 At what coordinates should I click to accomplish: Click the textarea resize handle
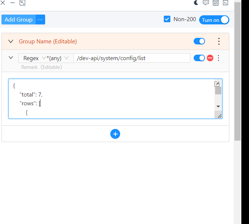click(x=219, y=116)
